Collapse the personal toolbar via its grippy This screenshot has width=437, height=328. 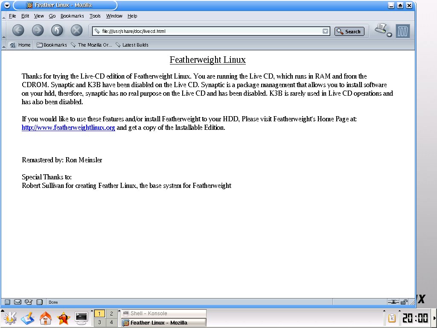[3, 45]
